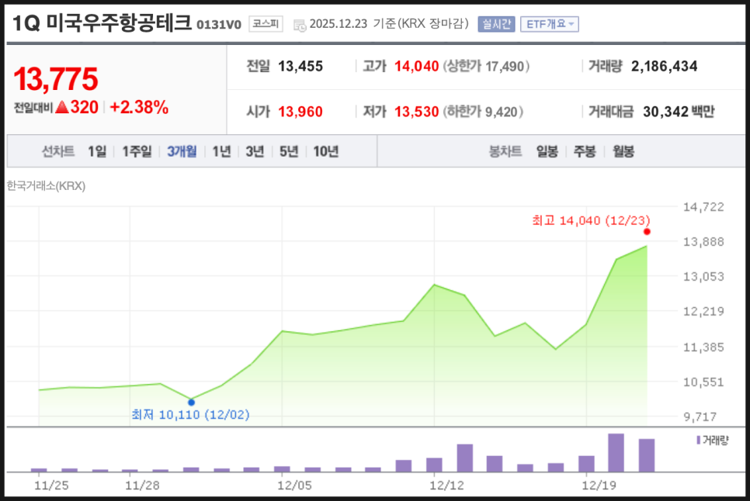Click the 거래대금 30,342 백만 value

coord(679,112)
